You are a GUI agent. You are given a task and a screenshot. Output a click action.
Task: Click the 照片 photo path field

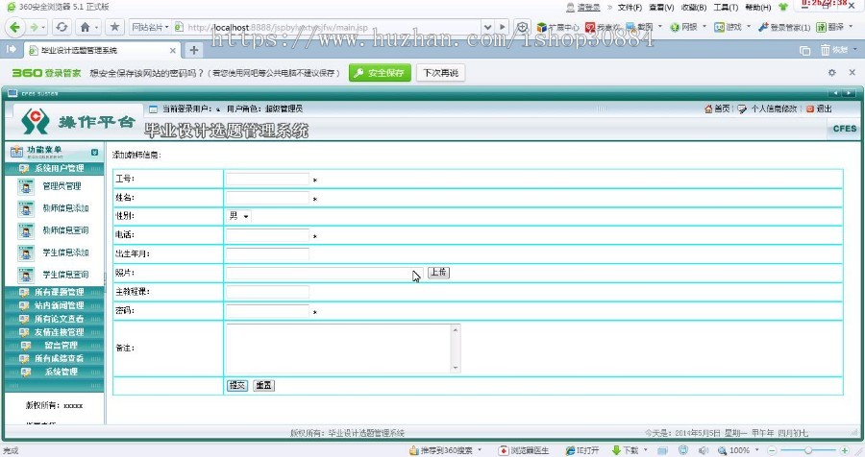(325, 273)
